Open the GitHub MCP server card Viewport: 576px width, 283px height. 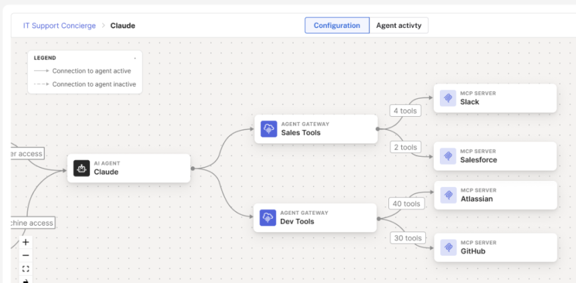495,248
